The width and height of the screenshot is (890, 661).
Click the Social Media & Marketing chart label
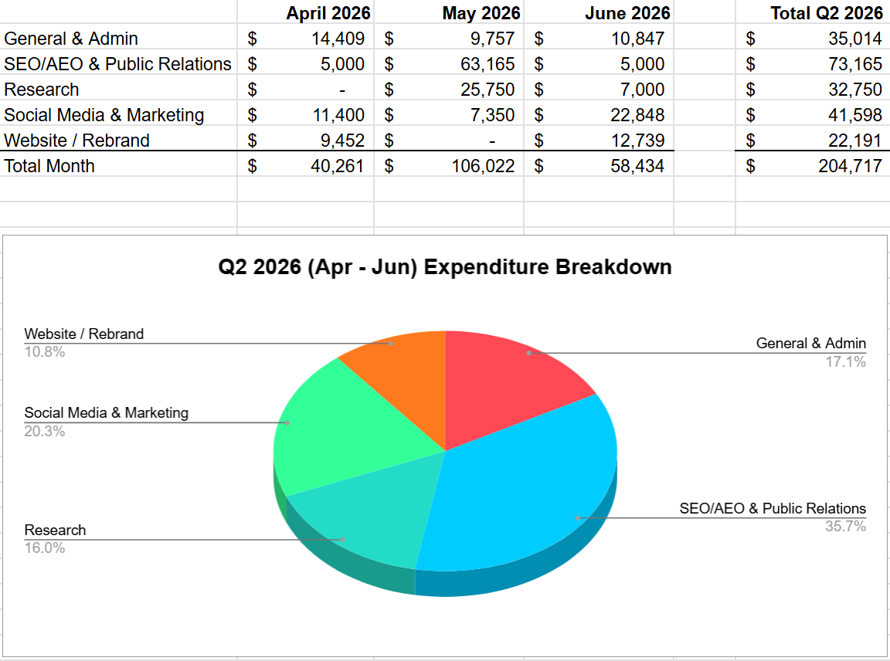[x=106, y=412]
